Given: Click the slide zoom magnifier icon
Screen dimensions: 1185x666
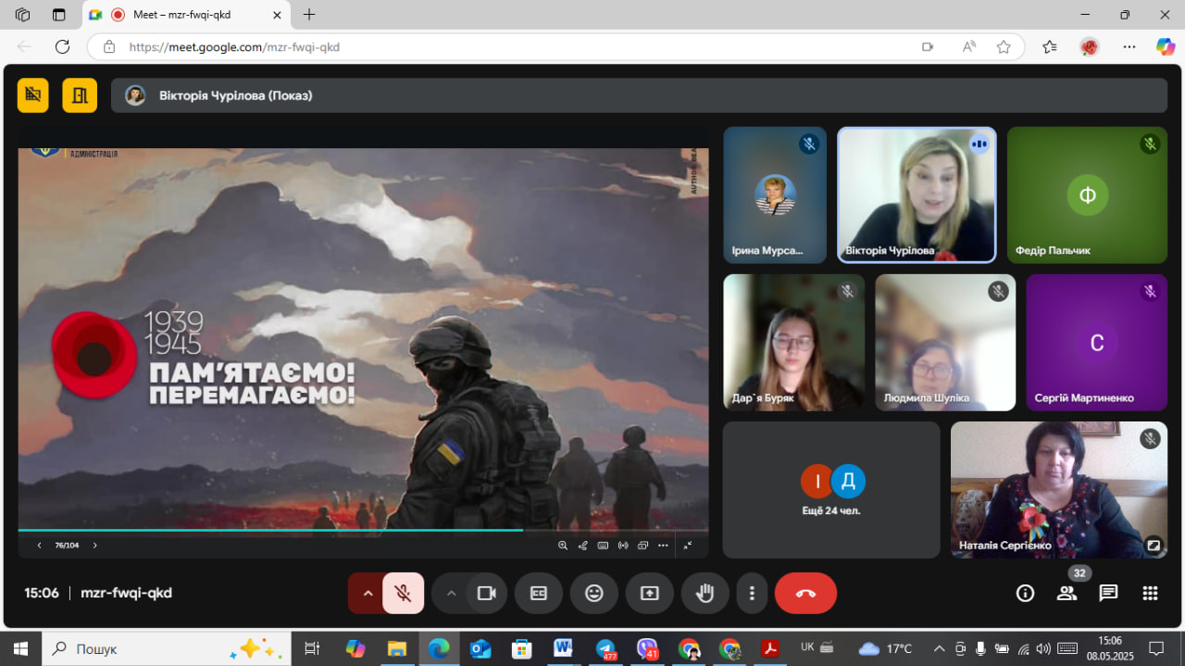Looking at the screenshot, I should tap(563, 546).
